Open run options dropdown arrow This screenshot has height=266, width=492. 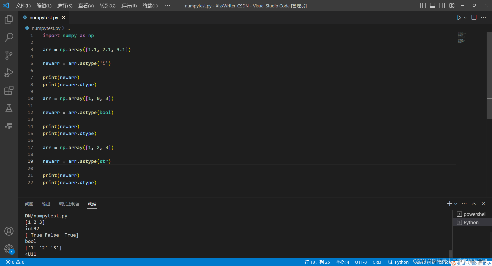pyautogui.click(x=465, y=18)
